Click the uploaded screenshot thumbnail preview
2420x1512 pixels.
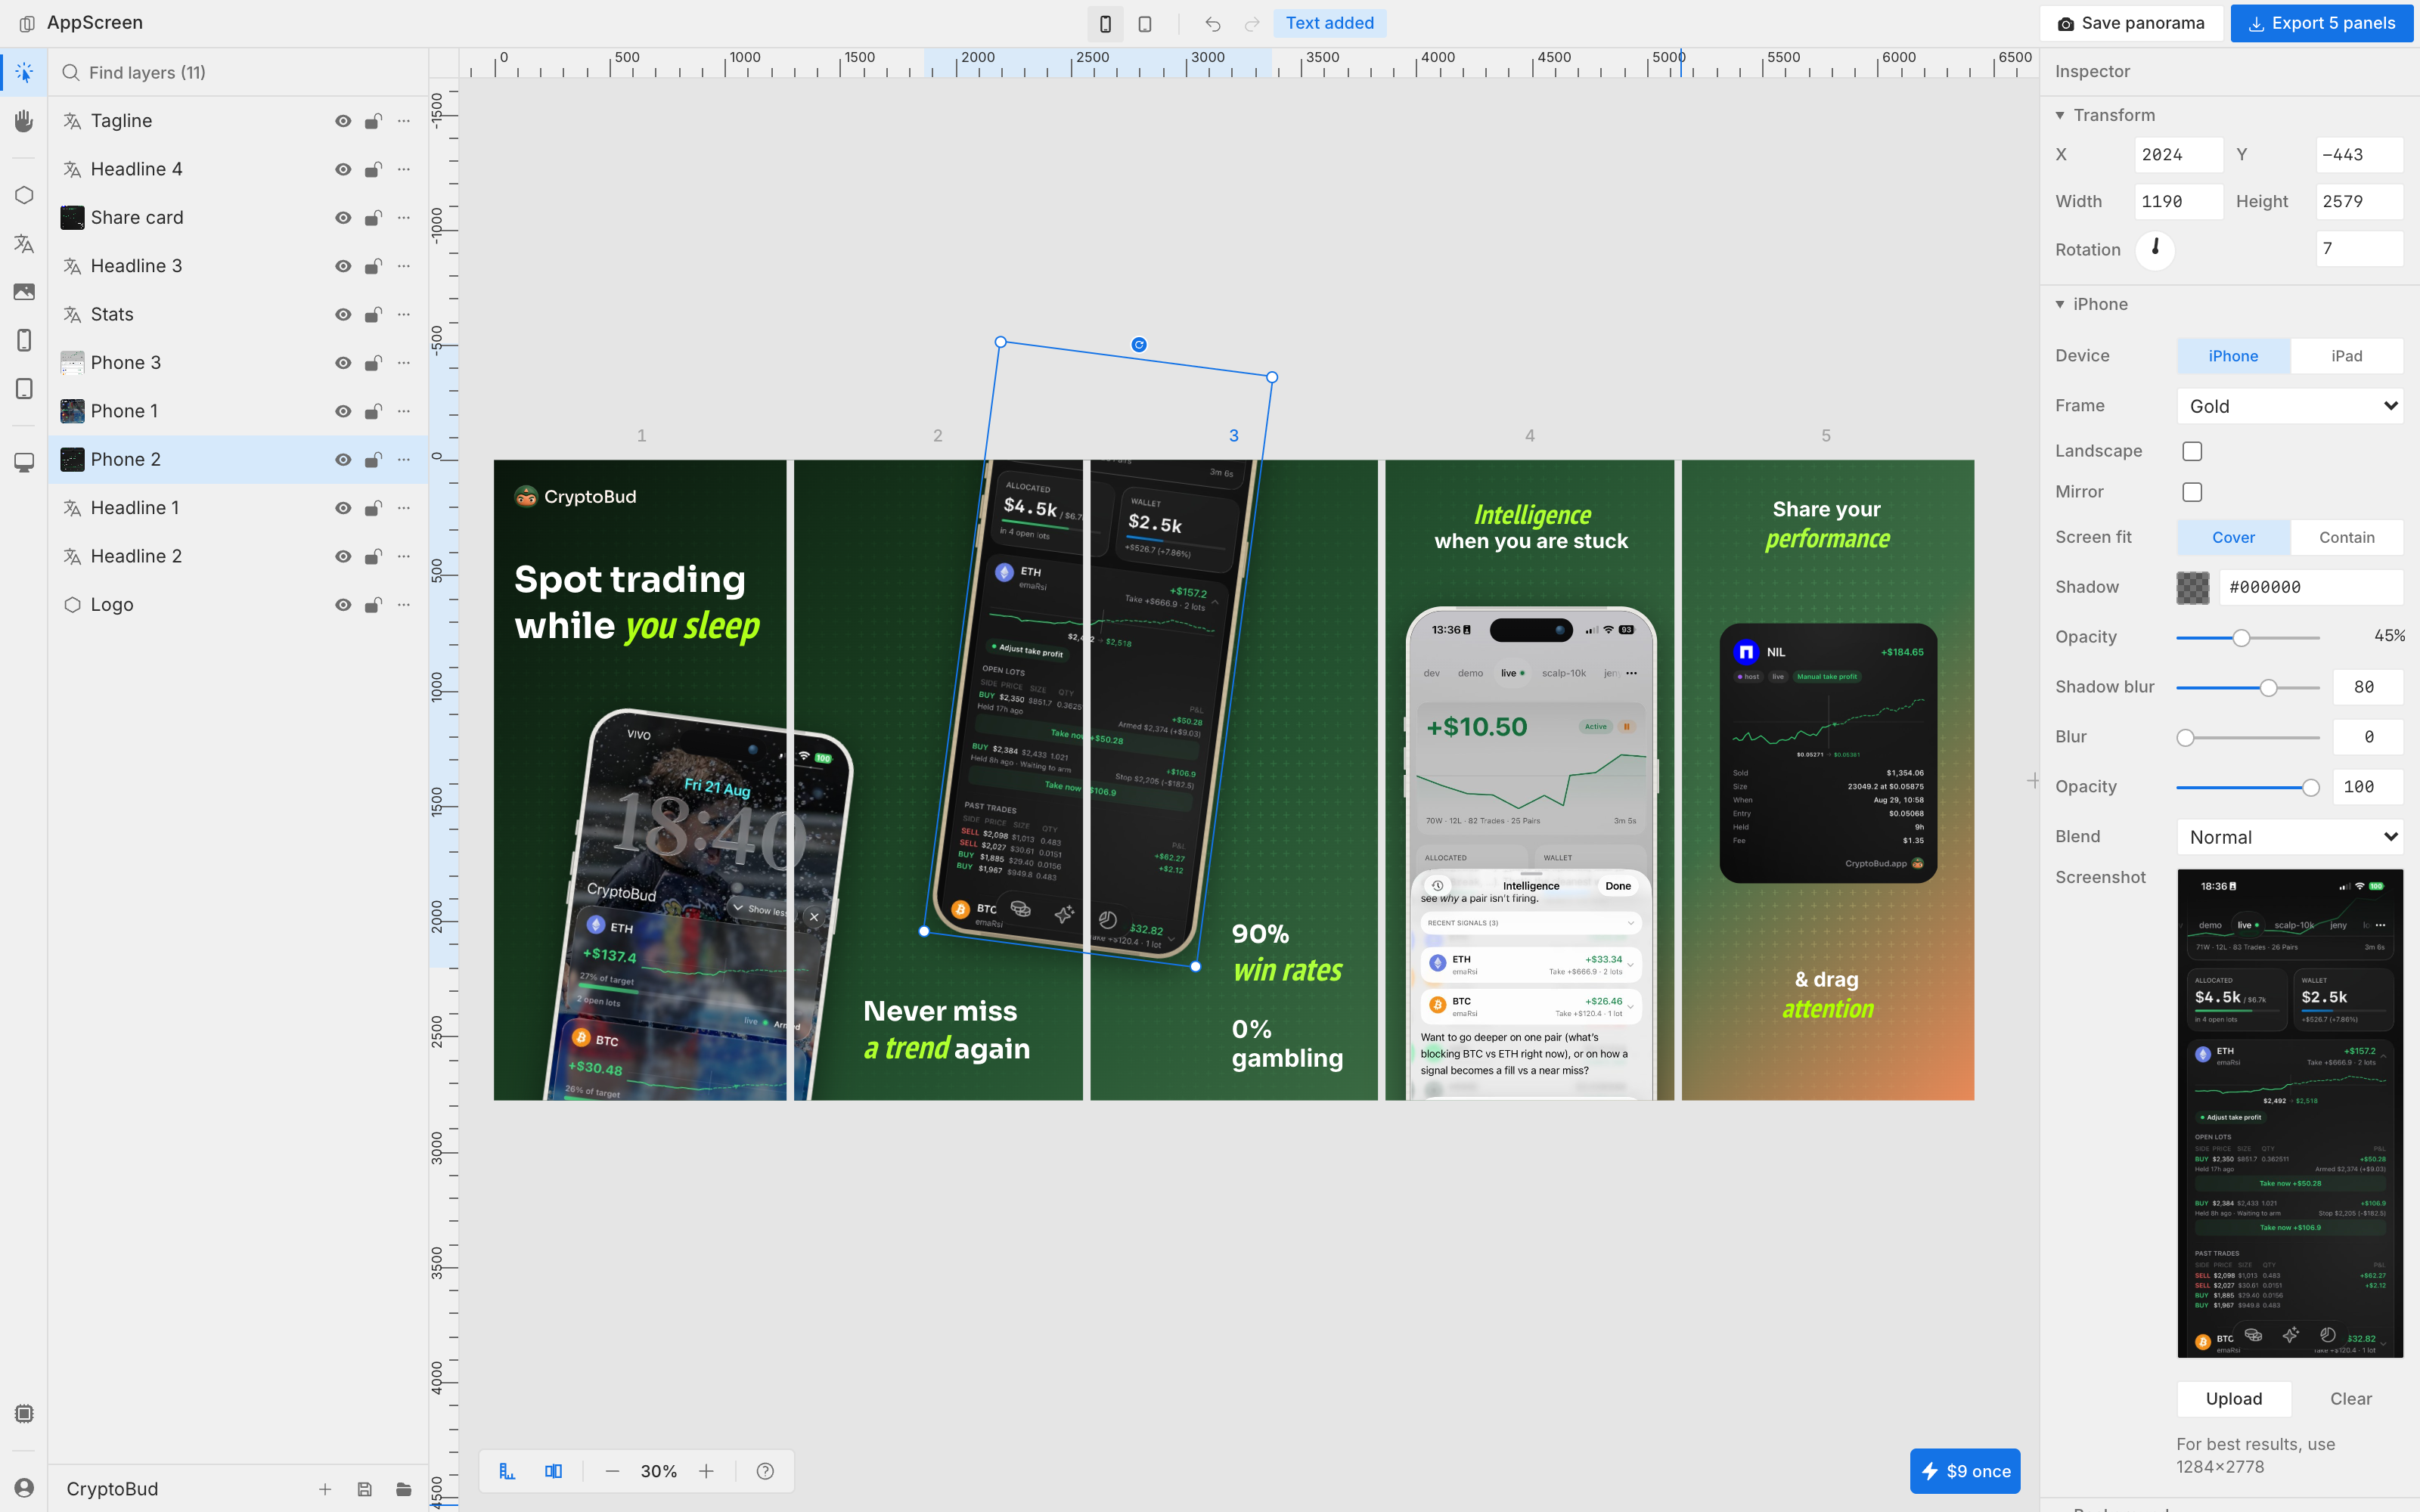tap(2290, 1113)
